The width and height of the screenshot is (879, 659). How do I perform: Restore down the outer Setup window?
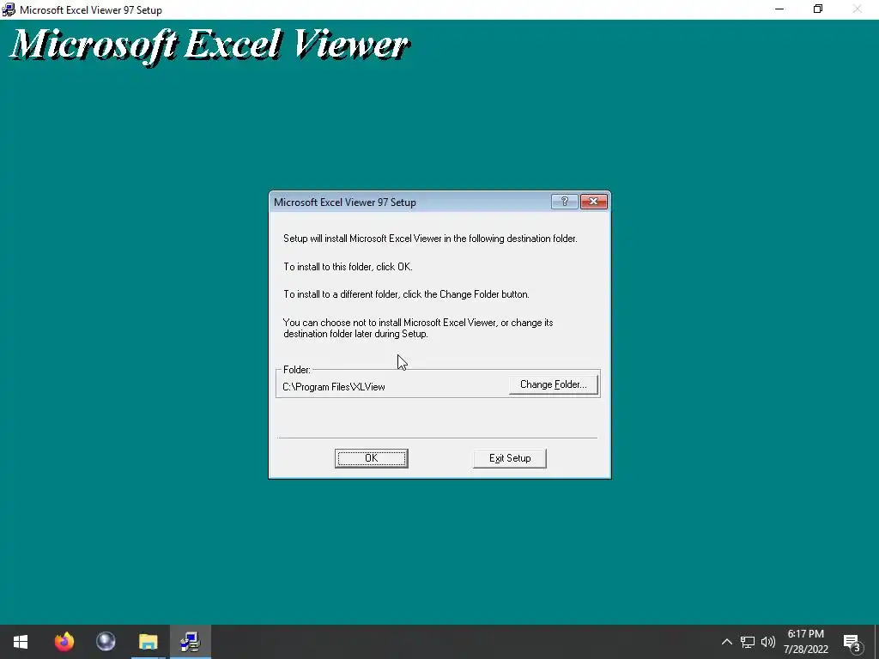tap(818, 9)
